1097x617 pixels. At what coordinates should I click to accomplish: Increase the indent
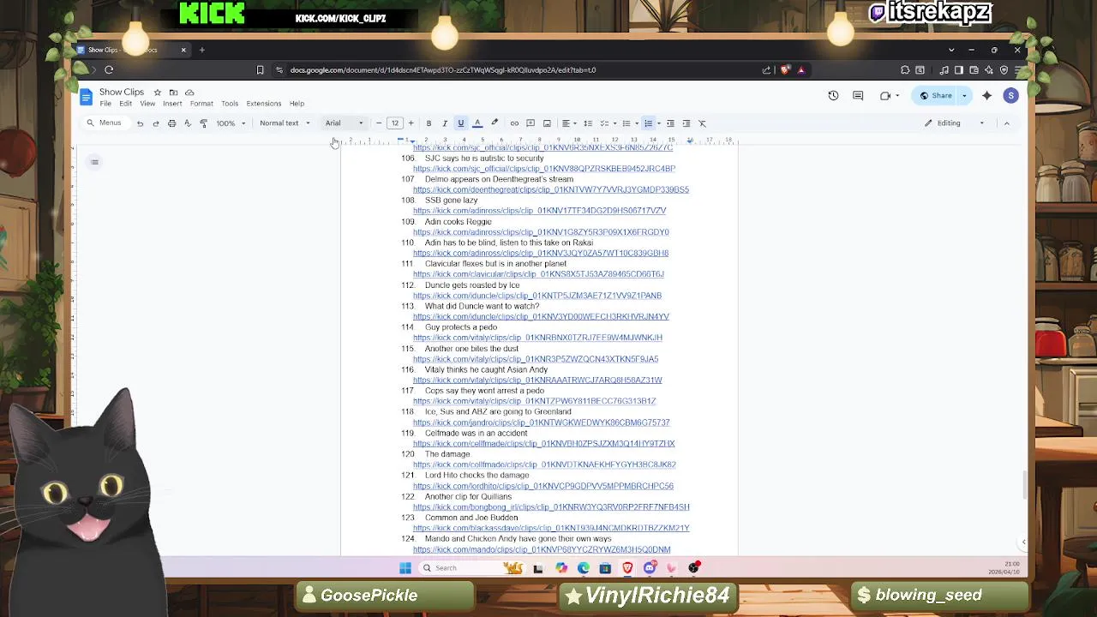click(686, 123)
